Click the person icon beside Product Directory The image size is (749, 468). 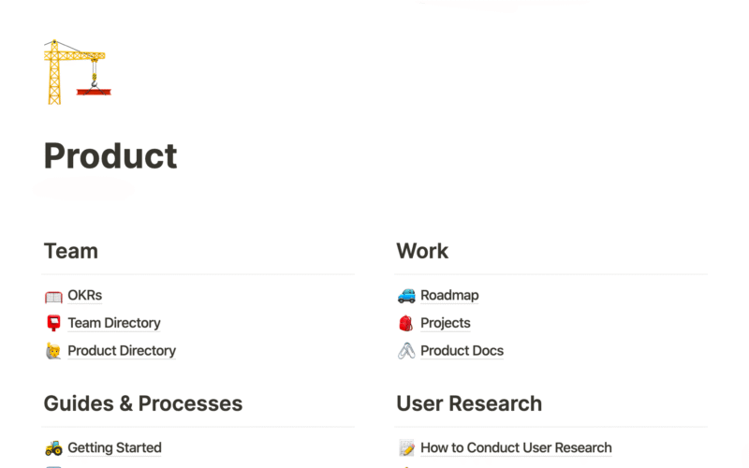pyautogui.click(x=53, y=351)
